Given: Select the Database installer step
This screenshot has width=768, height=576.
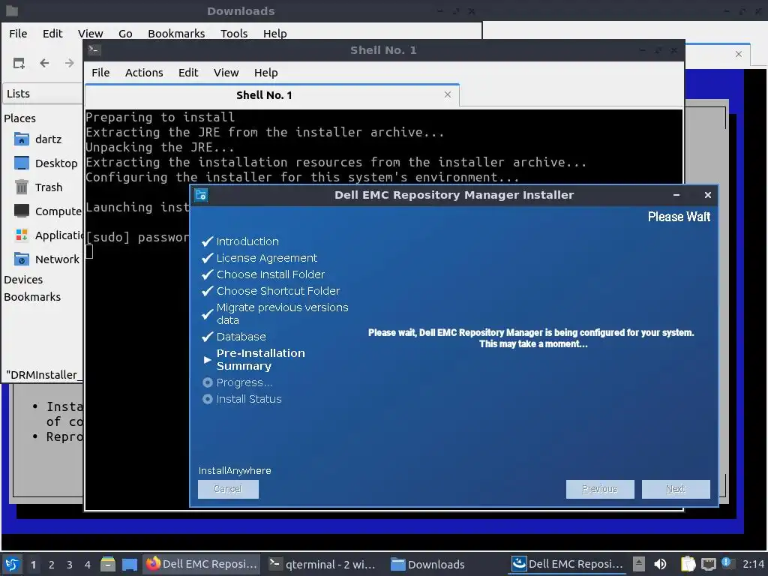Looking at the screenshot, I should pyautogui.click(x=241, y=337).
